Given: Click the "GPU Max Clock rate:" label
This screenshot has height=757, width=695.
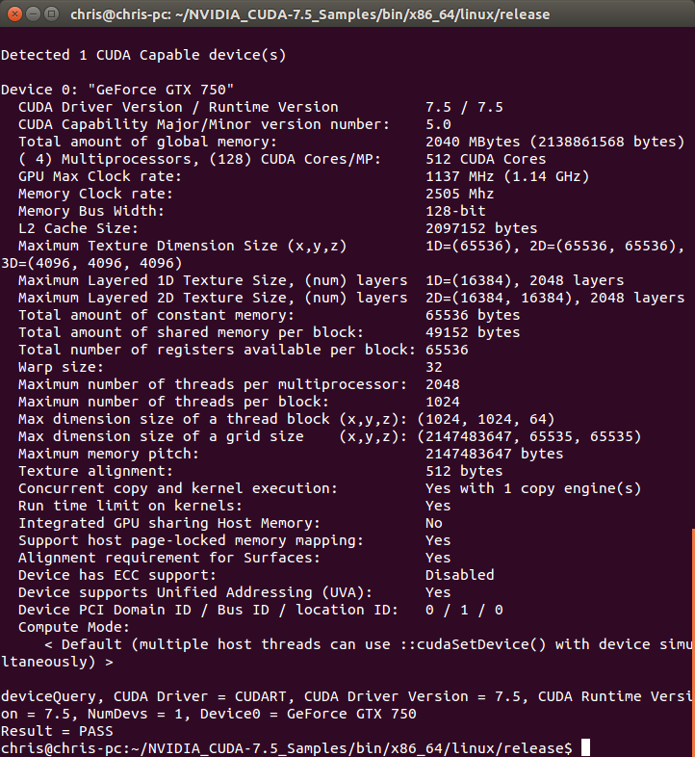Looking at the screenshot, I should [100, 176].
